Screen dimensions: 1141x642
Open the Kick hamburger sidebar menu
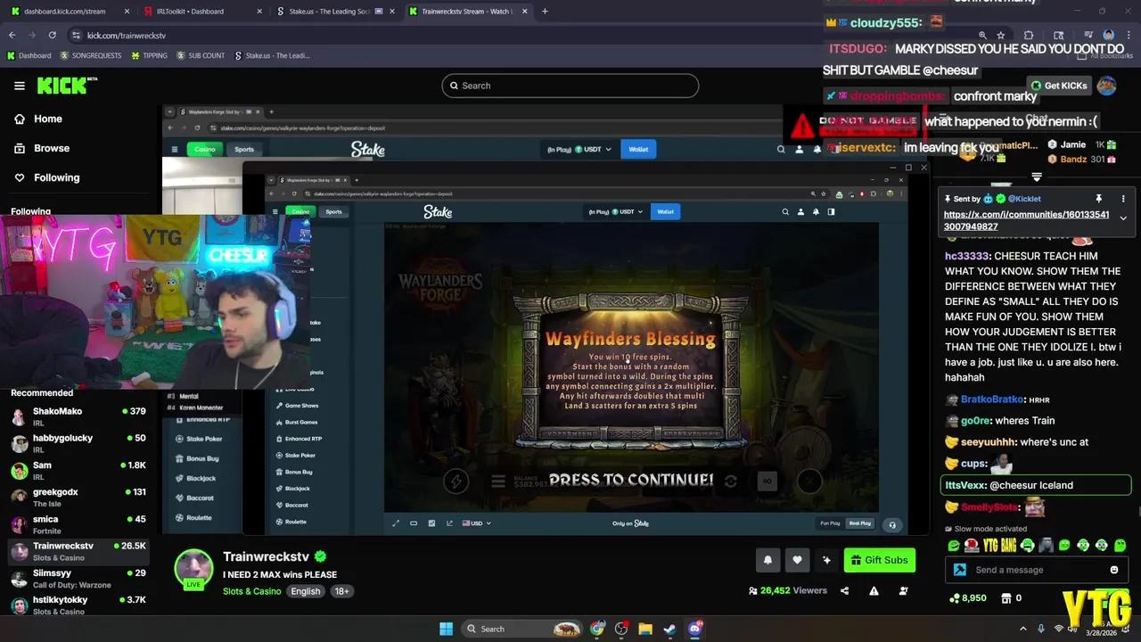point(20,86)
